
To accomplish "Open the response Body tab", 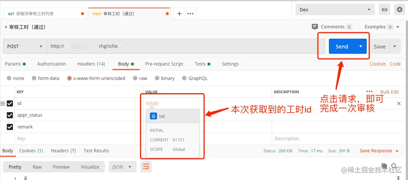I will [x=8, y=150].
